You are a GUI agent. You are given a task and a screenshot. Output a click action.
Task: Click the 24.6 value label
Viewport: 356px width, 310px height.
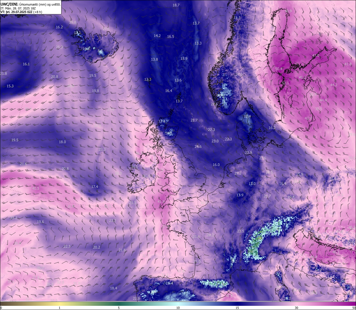click(198, 147)
